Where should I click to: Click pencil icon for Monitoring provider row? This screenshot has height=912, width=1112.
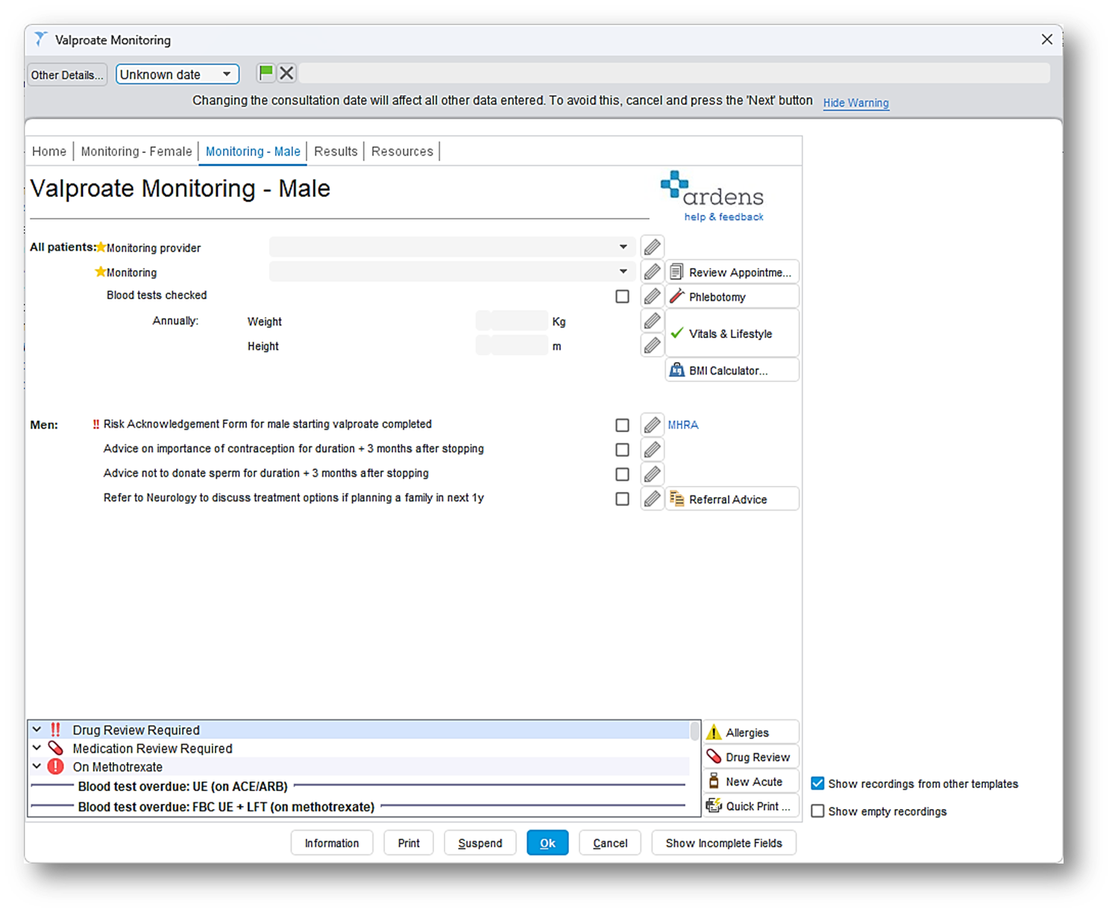(652, 247)
